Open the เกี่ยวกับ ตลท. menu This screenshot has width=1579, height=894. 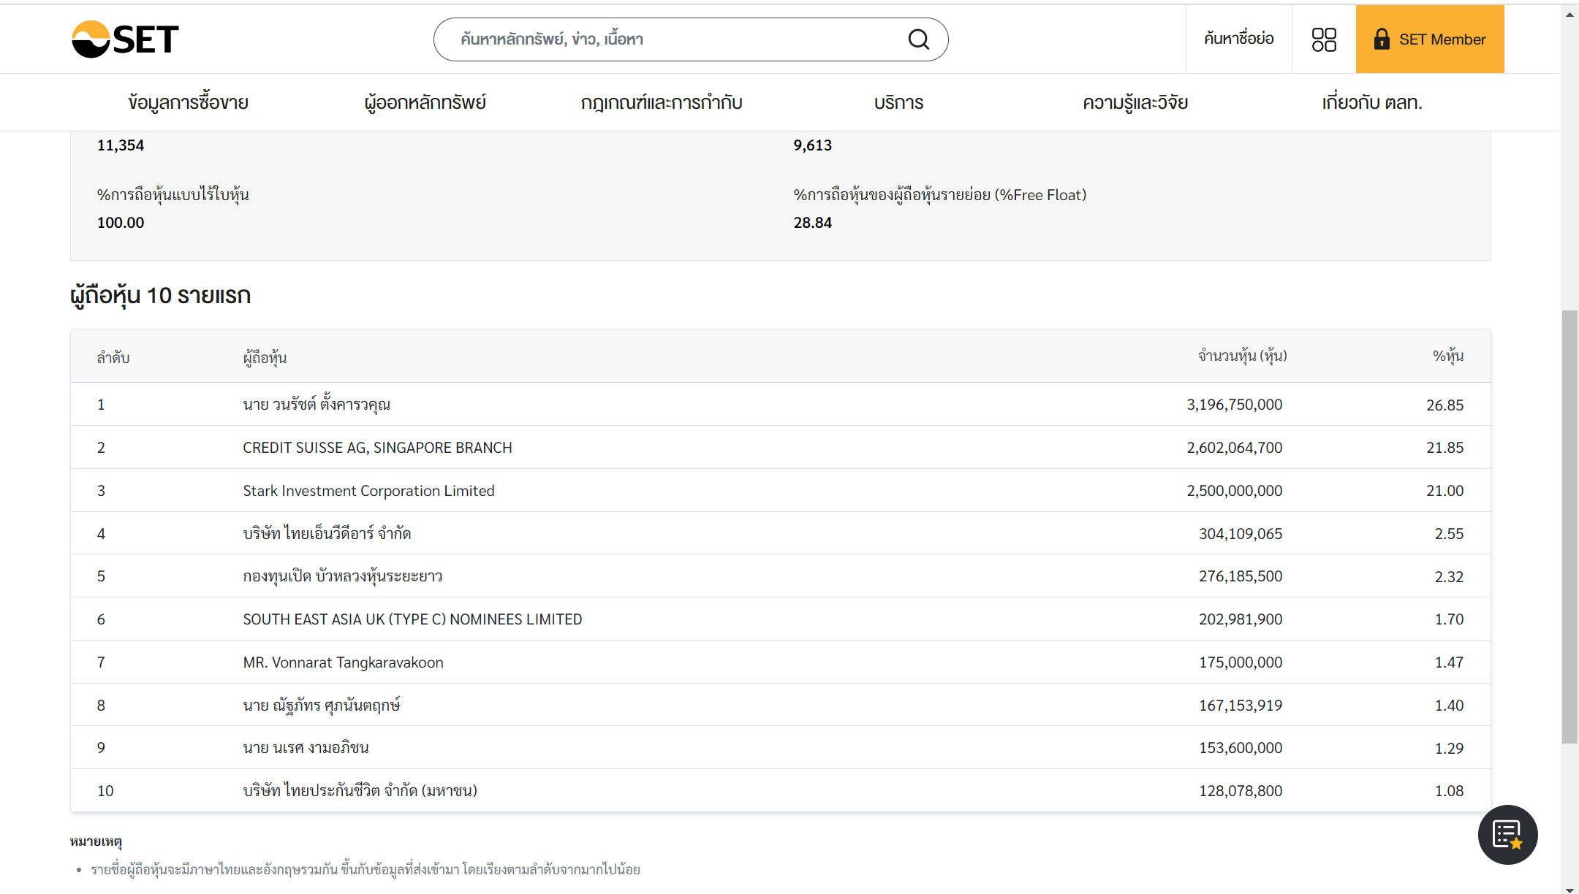[x=1371, y=102]
